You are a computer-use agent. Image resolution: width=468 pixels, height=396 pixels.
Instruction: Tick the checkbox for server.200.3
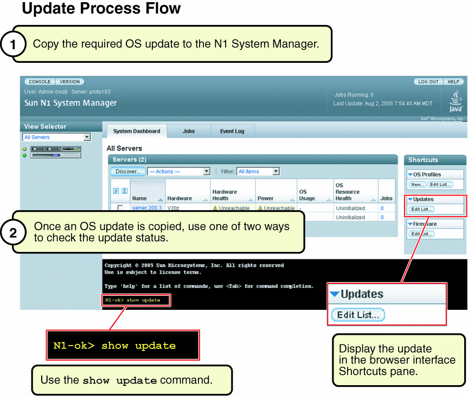click(120, 207)
